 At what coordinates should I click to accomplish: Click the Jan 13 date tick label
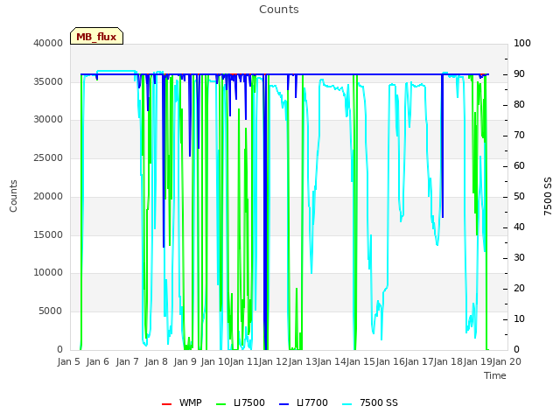point(303,361)
